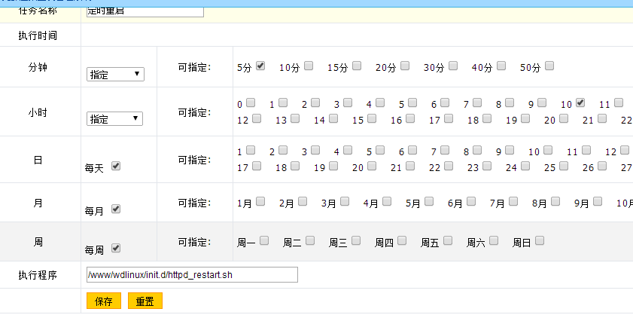Screen dimensions: 633x321
Task: Select day 22 checkbox
Action: tap(449, 166)
